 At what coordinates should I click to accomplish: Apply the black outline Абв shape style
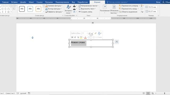click(22, 9)
